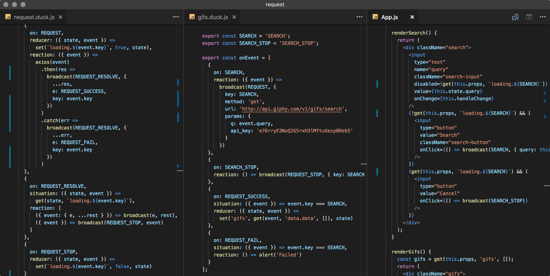Switch to the request.duck.js tab
Viewport: 550px width, 276px height.
point(34,17)
